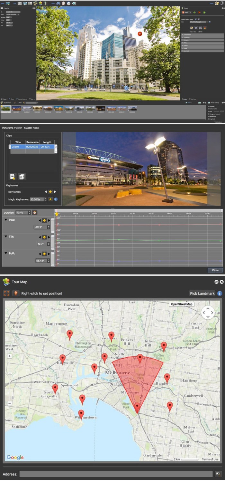
Task: Close the Panorama Viewer dialog
Action: pyautogui.click(x=215, y=270)
